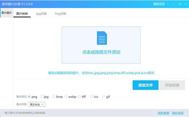189x117 pixels.
Task: Click the 添加文件 button
Action: tap(145, 85)
